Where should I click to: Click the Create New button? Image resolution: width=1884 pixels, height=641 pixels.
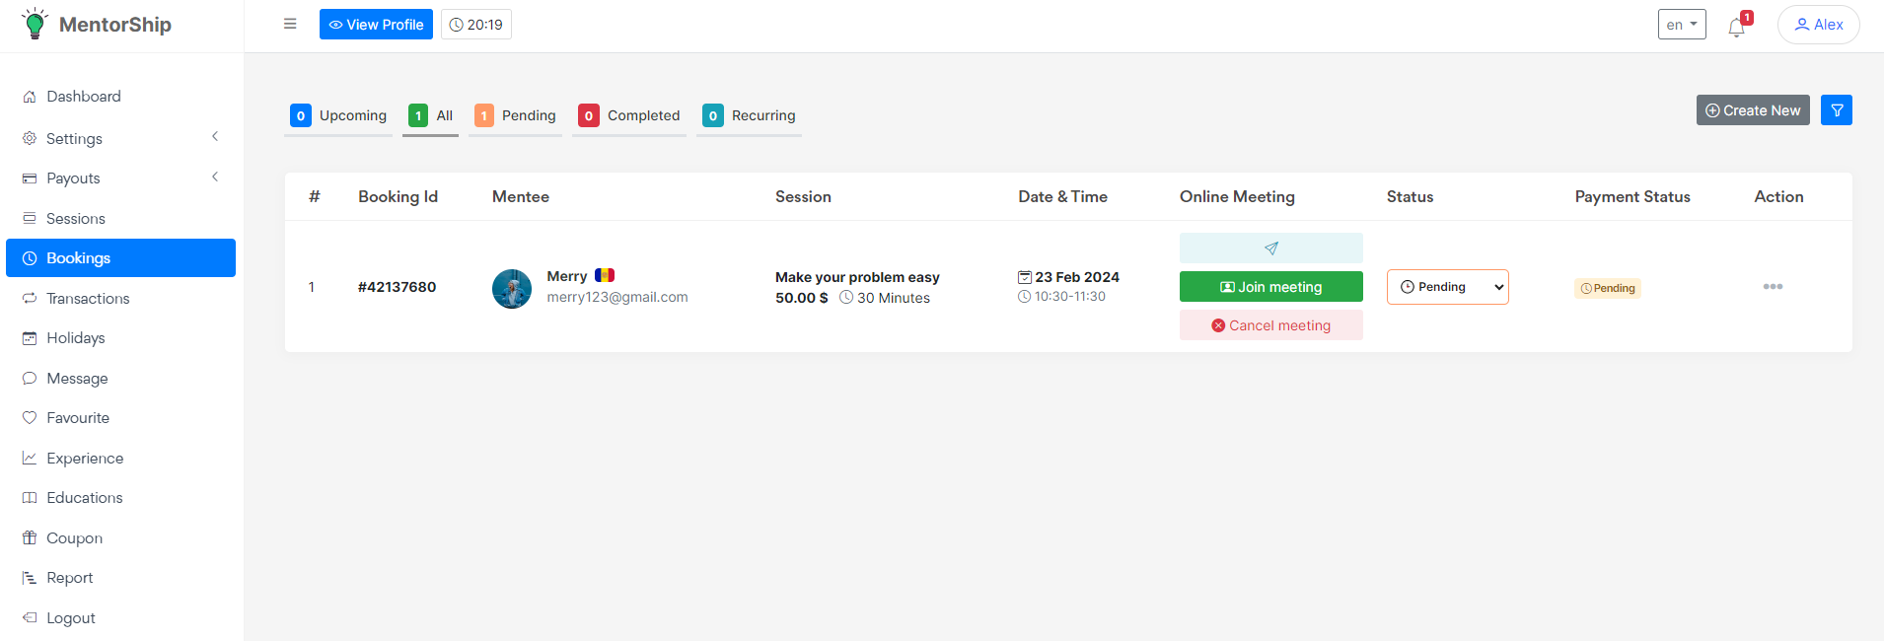(1753, 110)
